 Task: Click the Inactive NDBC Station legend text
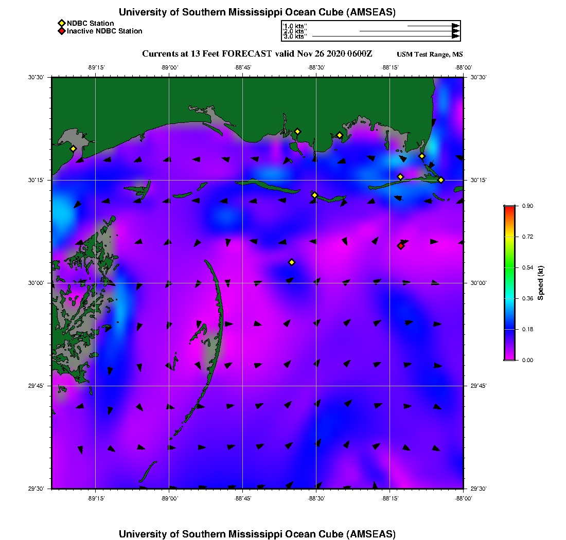point(104,31)
